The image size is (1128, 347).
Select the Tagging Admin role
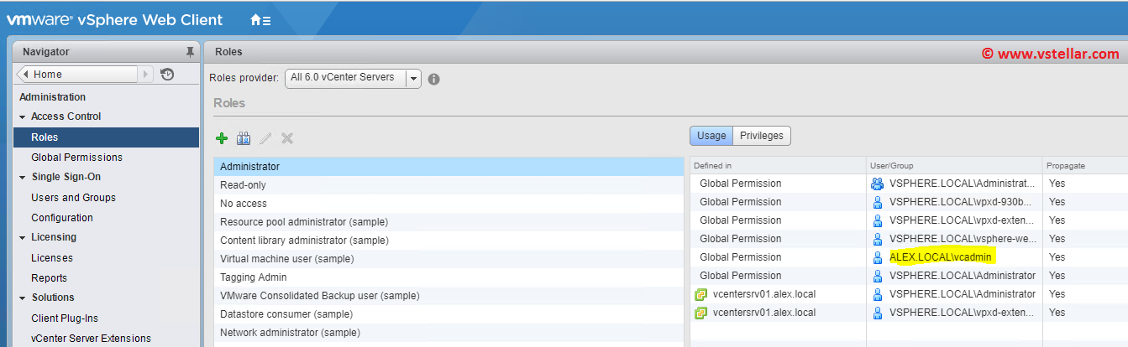tap(253, 277)
